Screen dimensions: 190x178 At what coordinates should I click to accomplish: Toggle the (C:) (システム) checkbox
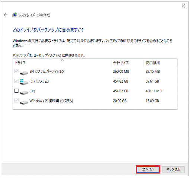[x=16, y=81]
